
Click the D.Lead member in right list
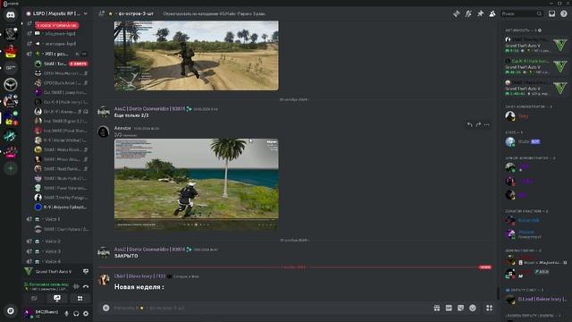[x=536, y=299]
